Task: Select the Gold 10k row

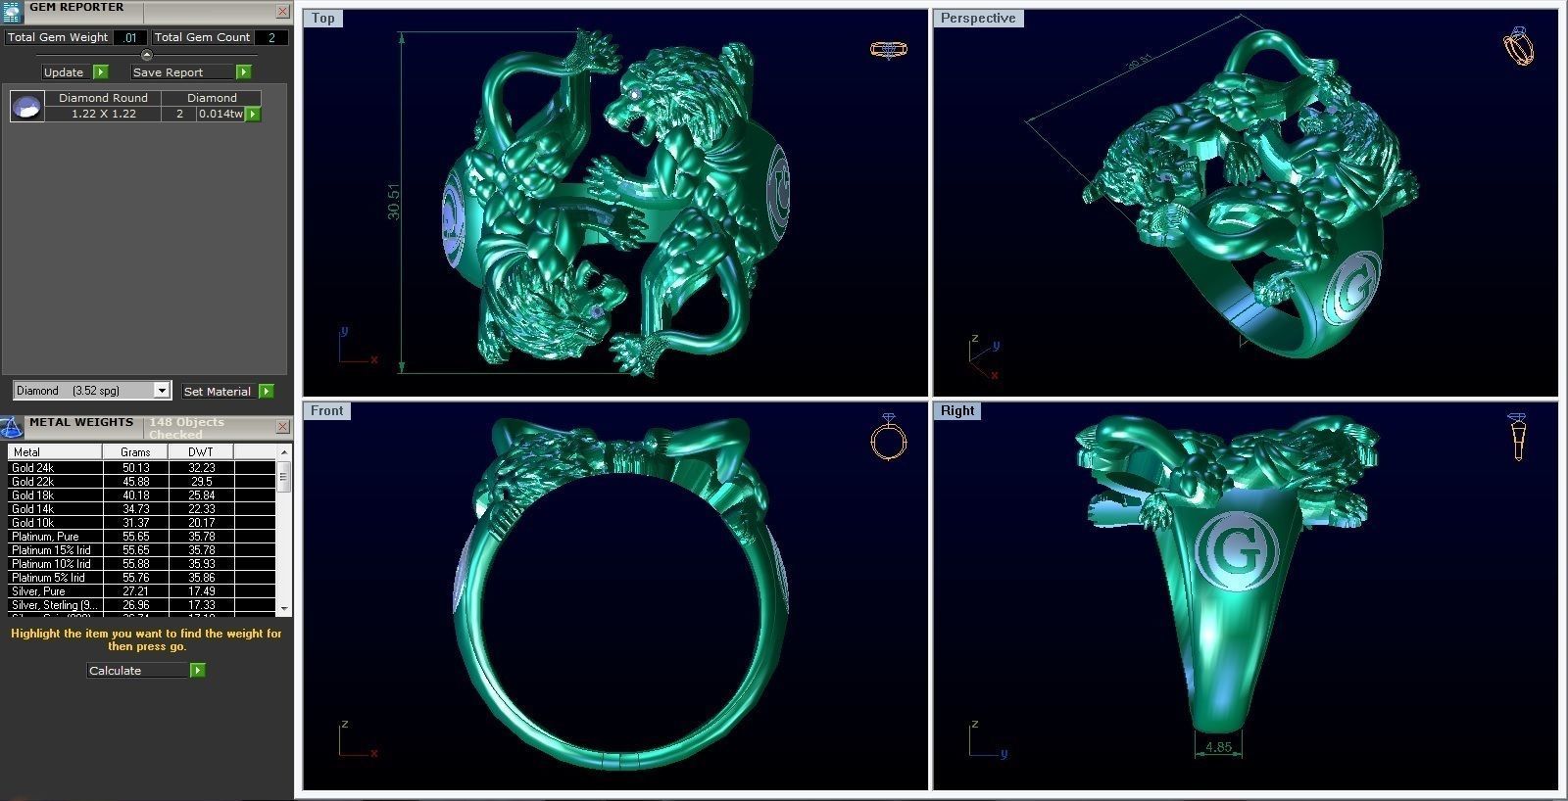Action: [142, 523]
